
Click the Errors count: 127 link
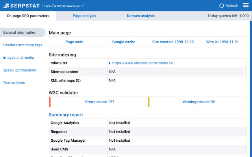pos(100,102)
